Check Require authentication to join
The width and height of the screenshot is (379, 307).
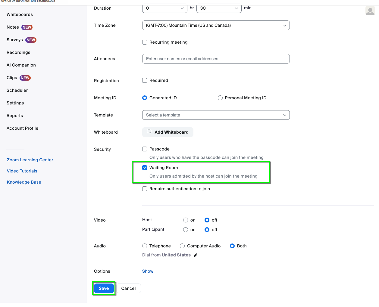pos(145,189)
